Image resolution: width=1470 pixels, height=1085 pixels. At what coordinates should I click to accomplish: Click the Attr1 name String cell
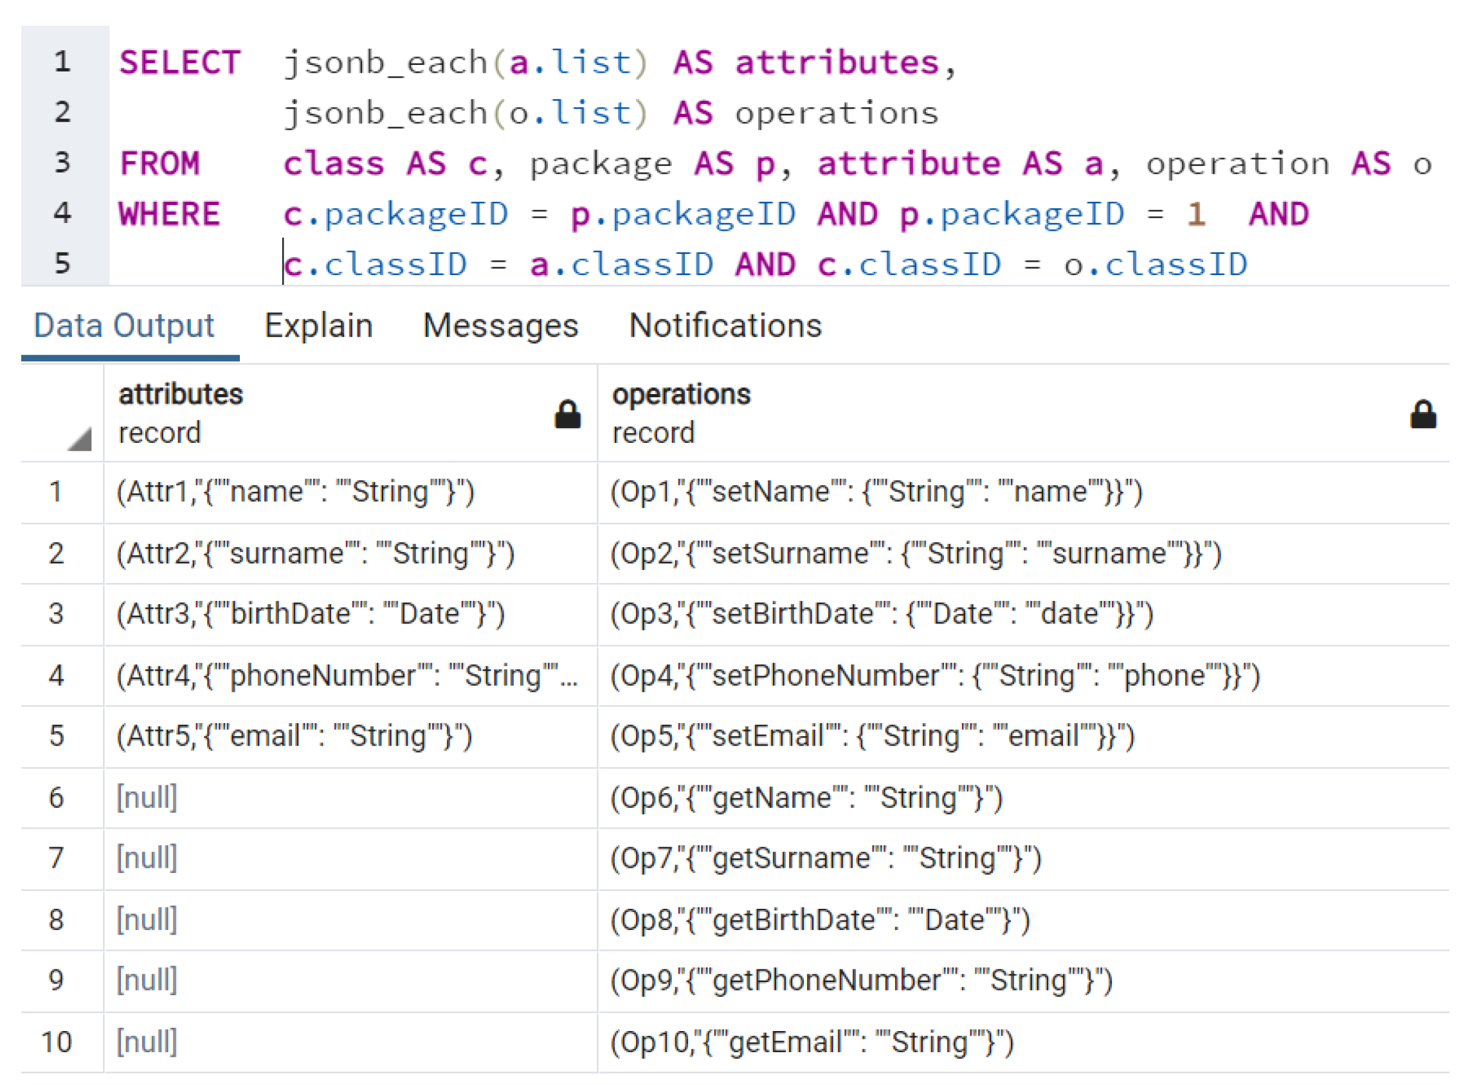pyautogui.click(x=296, y=492)
